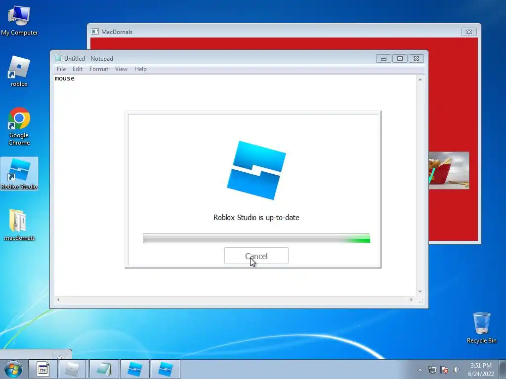
Task: Open the Notepad File menu
Action: tap(61, 69)
